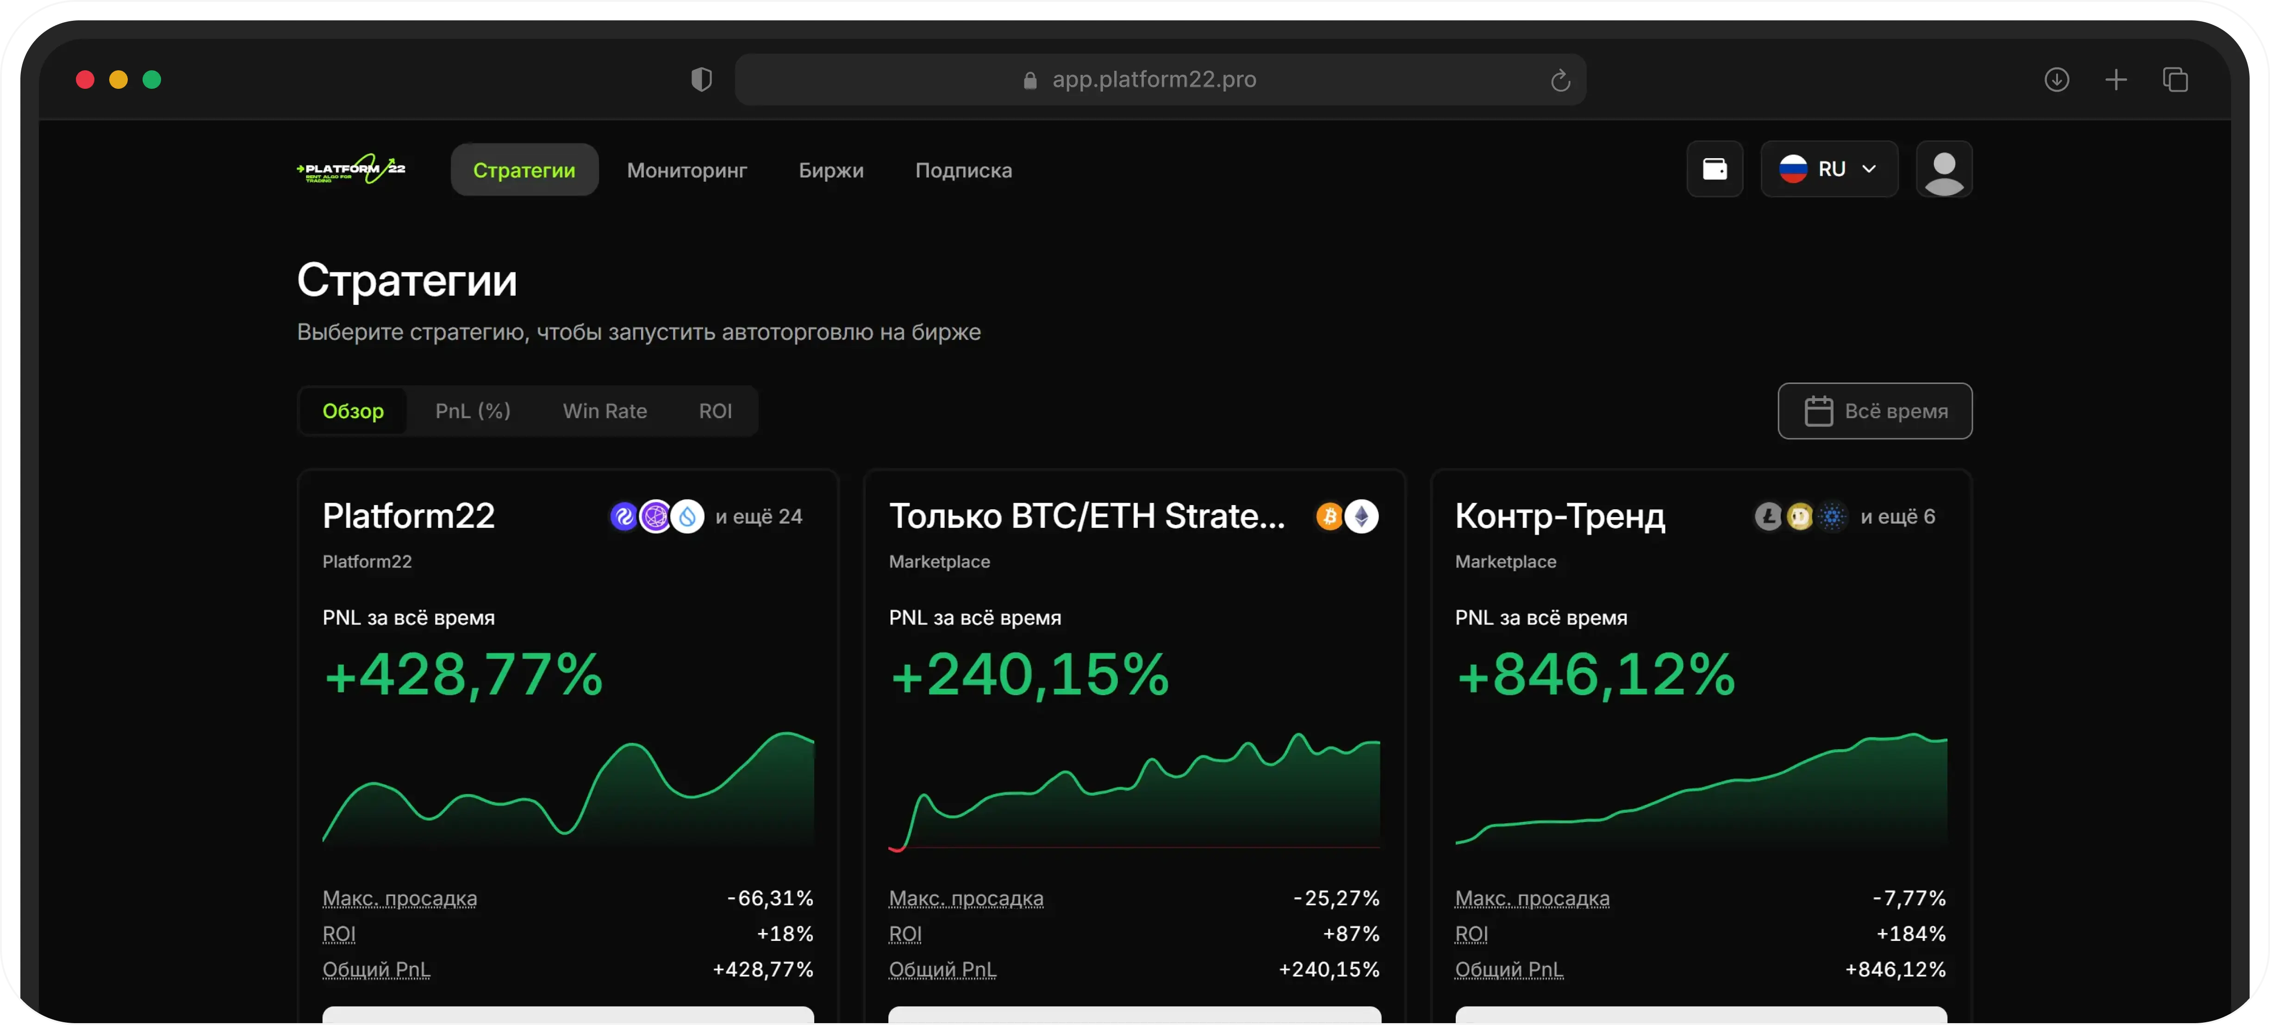Switch to ROI tab
Image resolution: width=2270 pixels, height=1025 pixels.
pyautogui.click(x=715, y=411)
